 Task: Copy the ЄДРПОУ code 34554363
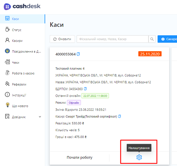[85, 88]
